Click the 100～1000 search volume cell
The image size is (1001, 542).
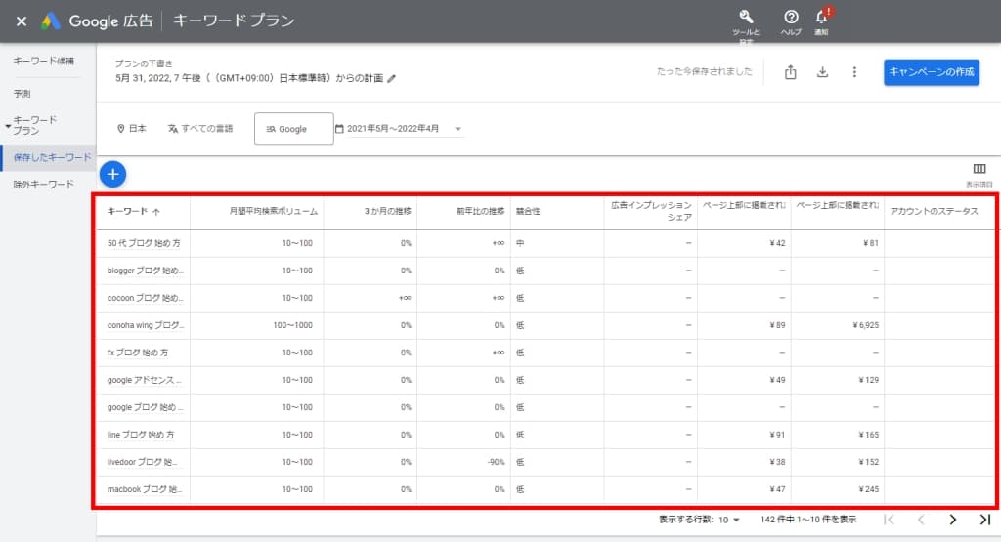click(293, 326)
